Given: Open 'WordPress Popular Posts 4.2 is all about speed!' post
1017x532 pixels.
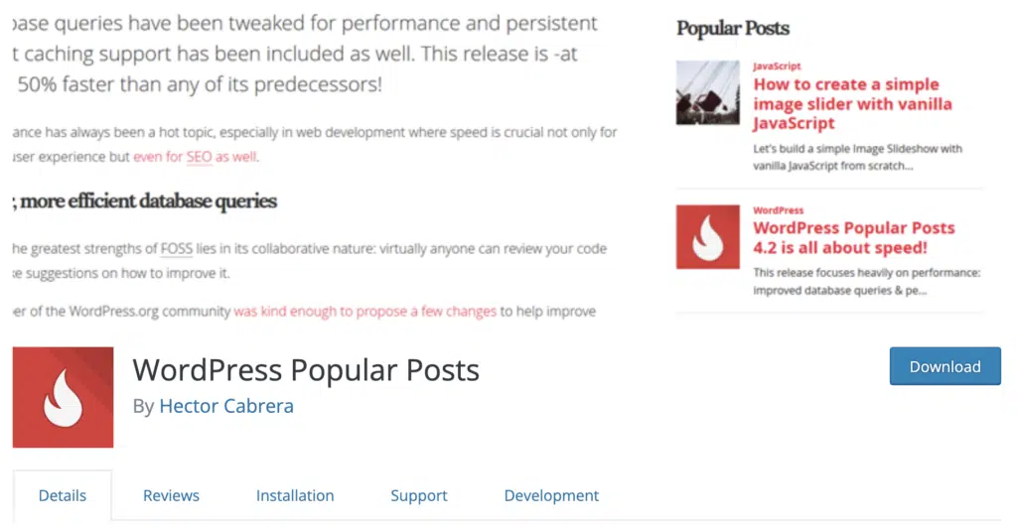Looking at the screenshot, I should 853,238.
